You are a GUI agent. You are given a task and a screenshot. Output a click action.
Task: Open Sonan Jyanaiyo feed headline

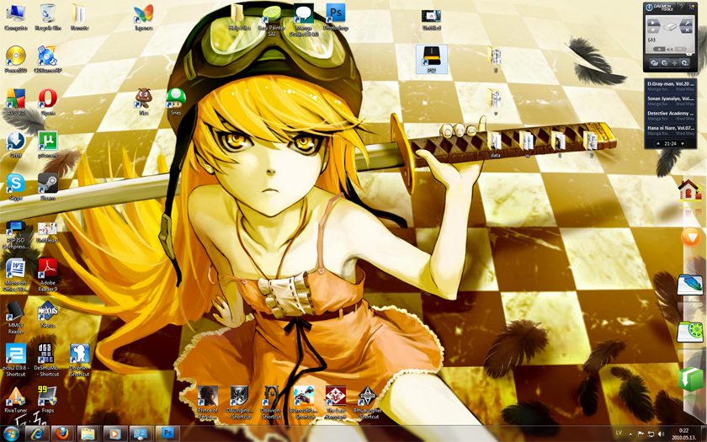(x=671, y=99)
